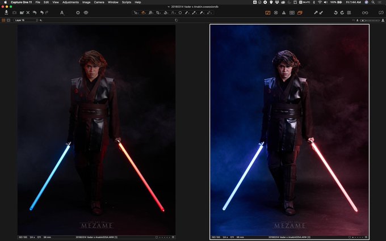
Task: Select the Apply adjustments tool
Action: click(202, 12)
